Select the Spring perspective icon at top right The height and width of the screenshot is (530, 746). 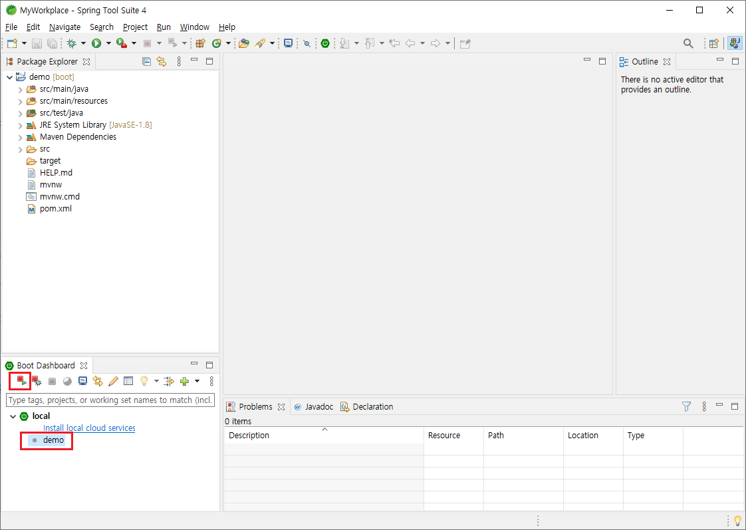coord(735,43)
